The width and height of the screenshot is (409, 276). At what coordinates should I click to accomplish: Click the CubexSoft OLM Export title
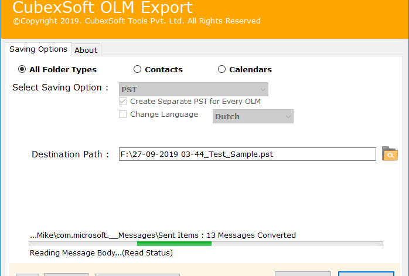pos(103,7)
